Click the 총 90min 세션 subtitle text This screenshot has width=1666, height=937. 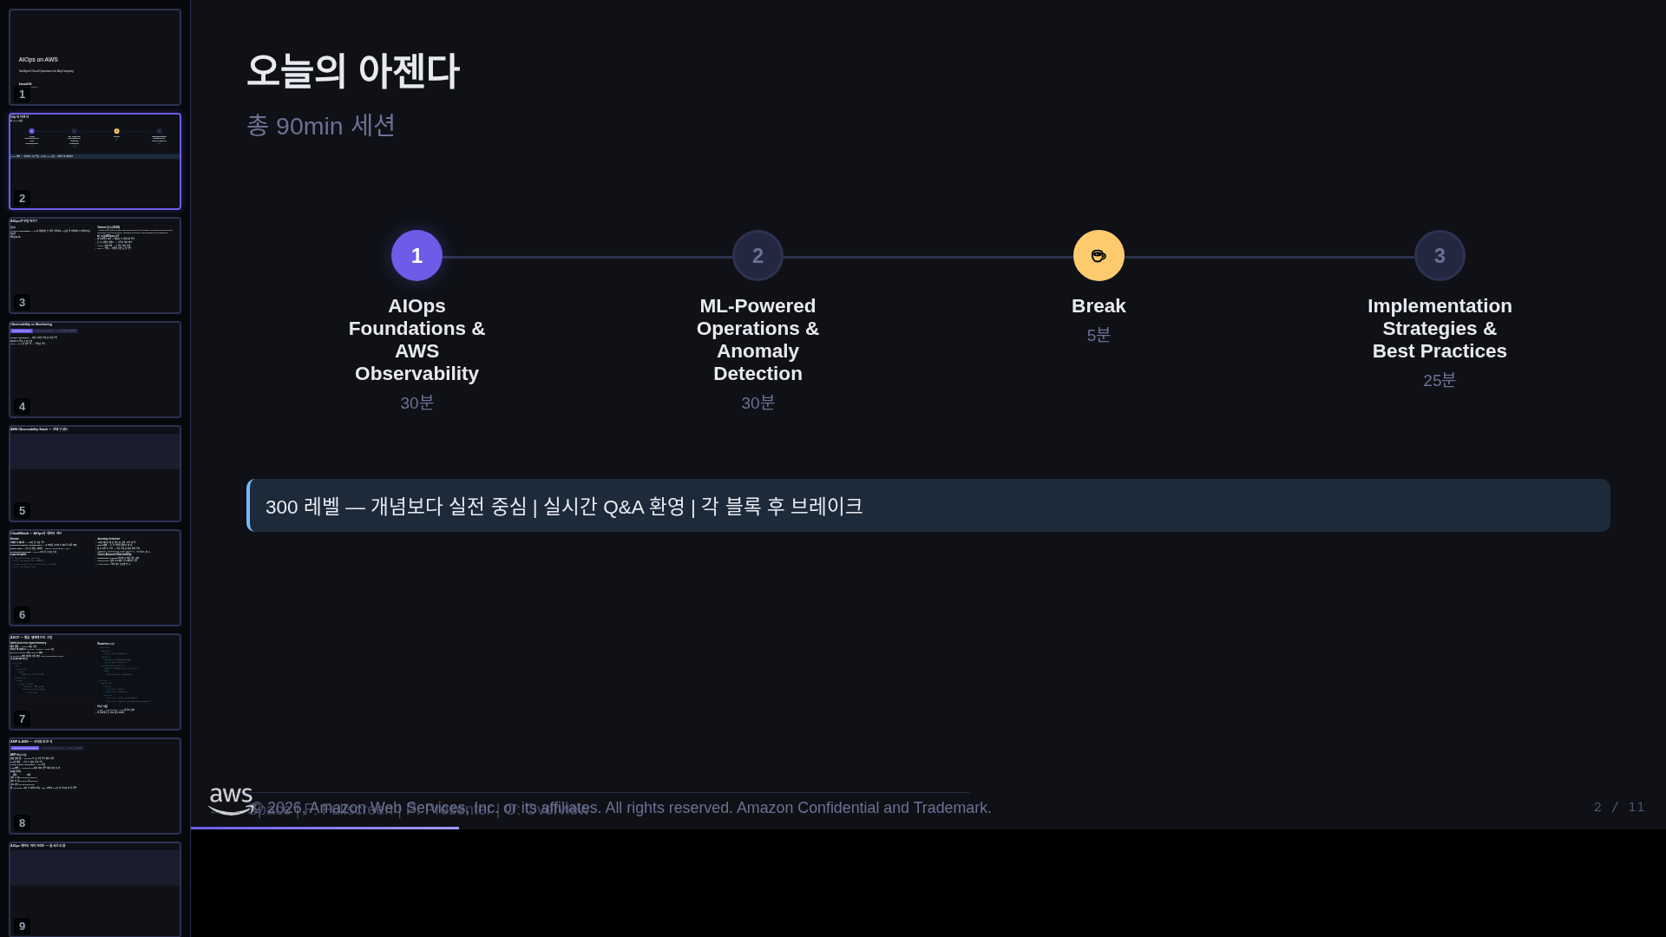coord(320,126)
